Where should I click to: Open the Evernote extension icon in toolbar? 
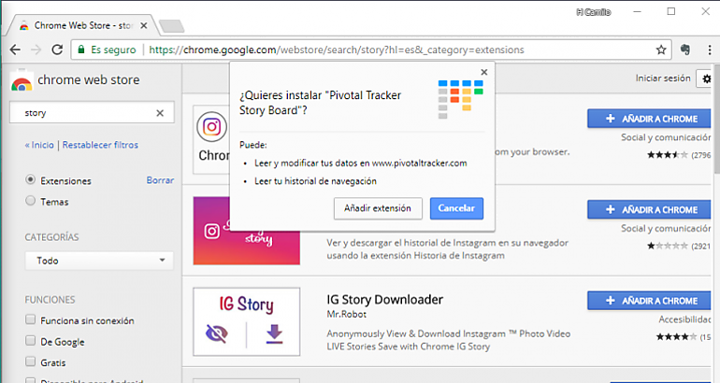685,50
